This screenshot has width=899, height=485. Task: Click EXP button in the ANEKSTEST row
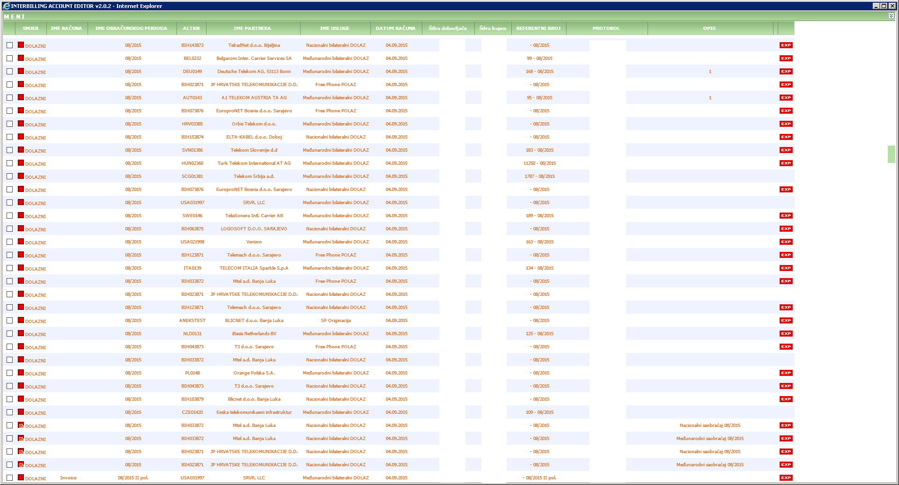(786, 321)
